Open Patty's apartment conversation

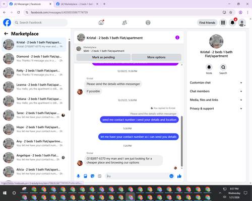[34, 73]
